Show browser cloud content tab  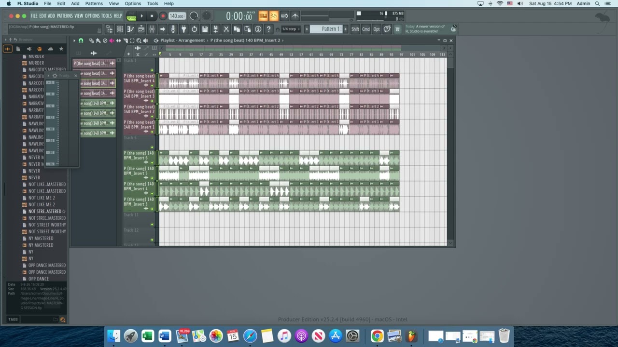tap(50, 49)
